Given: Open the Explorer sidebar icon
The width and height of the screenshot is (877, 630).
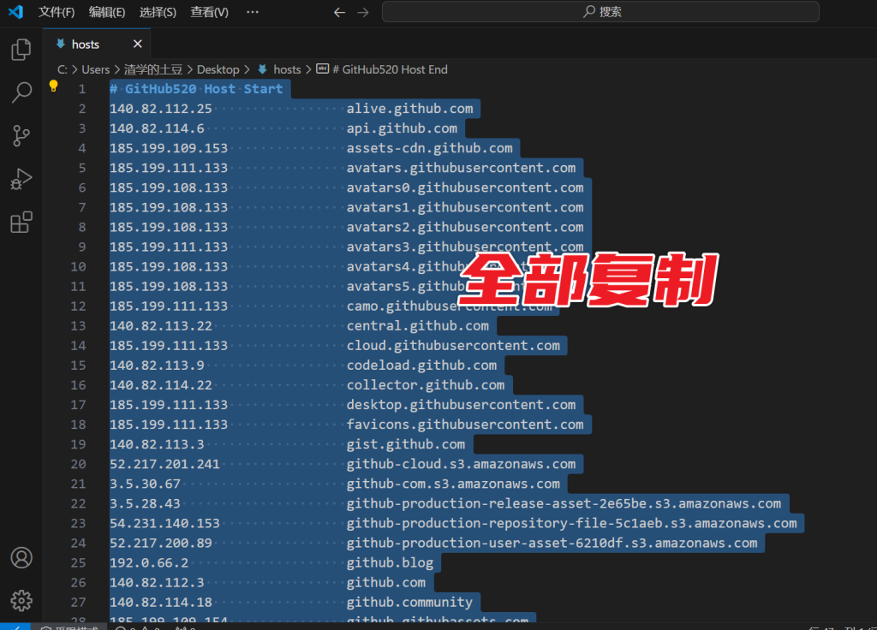Looking at the screenshot, I should [21, 50].
